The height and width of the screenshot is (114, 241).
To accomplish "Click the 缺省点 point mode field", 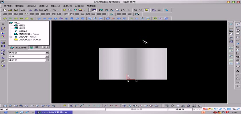I will (180, 109).
